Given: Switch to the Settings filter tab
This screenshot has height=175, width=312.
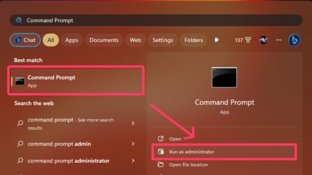Looking at the screenshot, I should click(x=163, y=40).
